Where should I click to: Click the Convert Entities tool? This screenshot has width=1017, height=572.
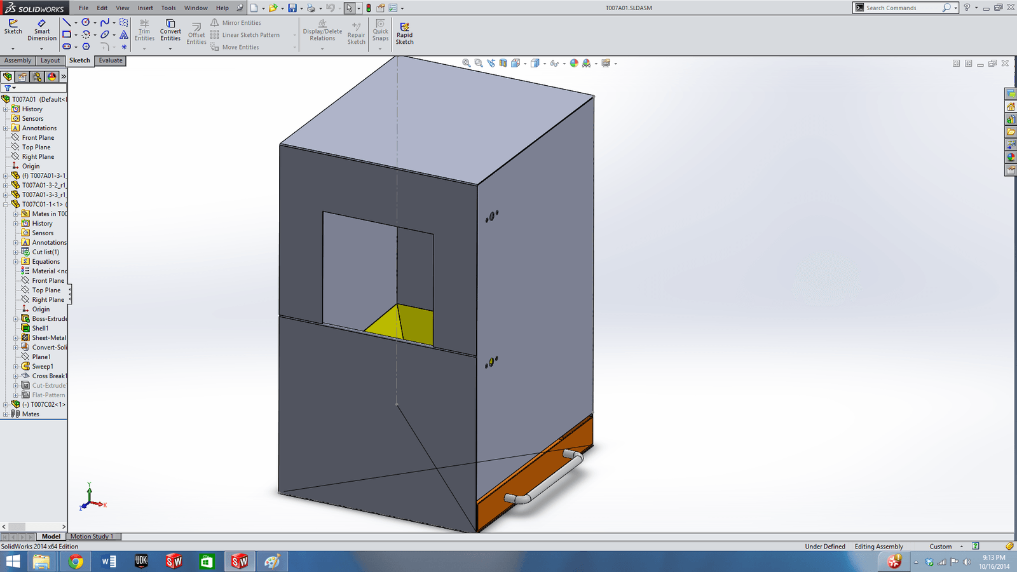(170, 29)
